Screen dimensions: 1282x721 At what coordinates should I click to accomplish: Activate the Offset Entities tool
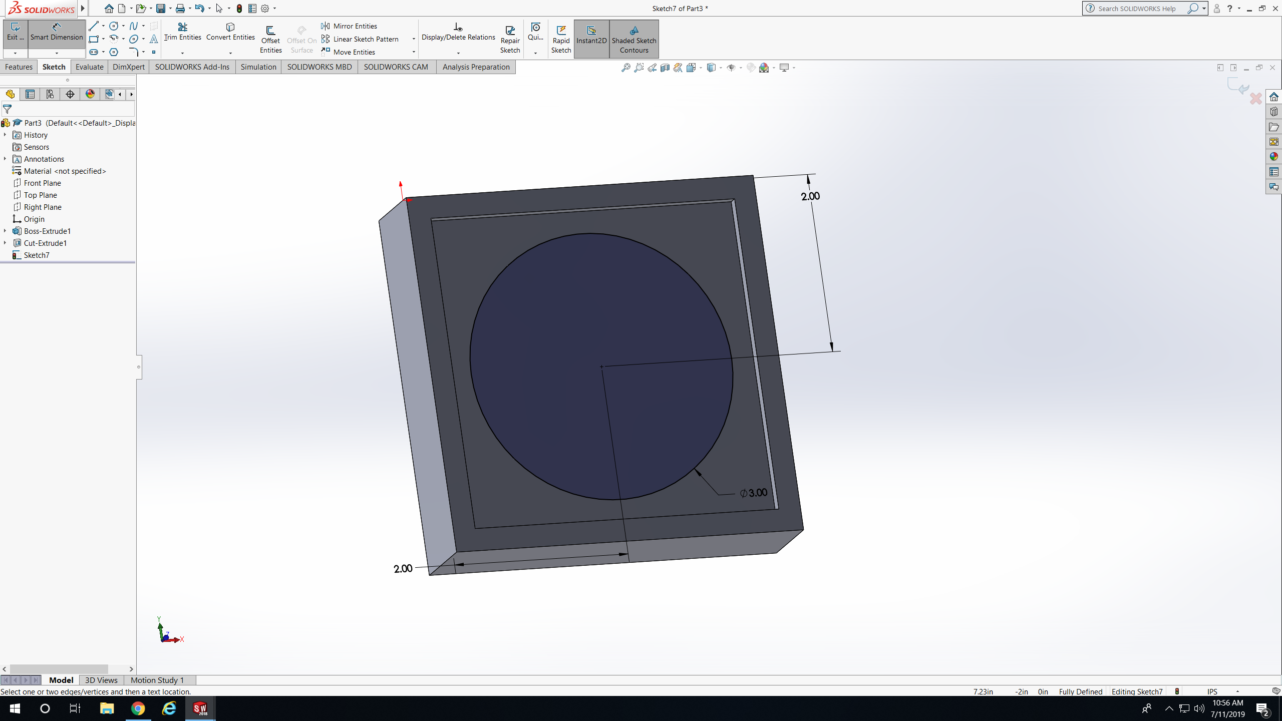pyautogui.click(x=270, y=39)
